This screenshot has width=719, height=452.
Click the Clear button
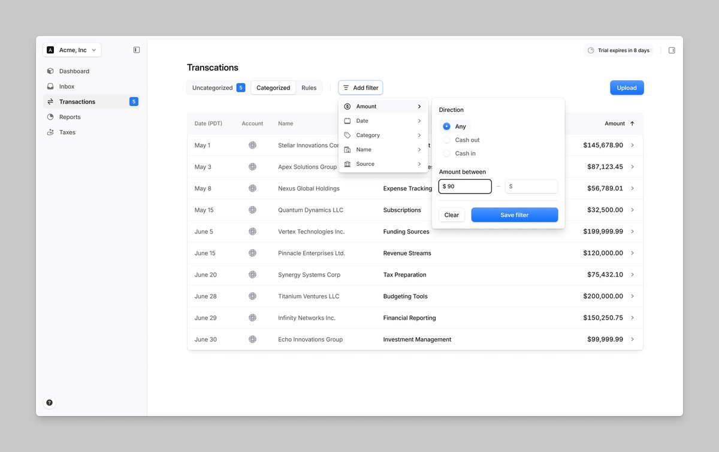452,215
